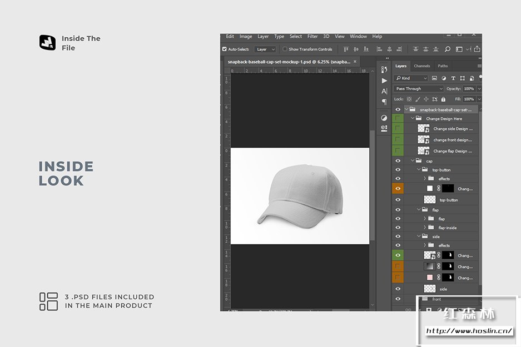This screenshot has height=347, width=521.
Task: Open the Pass Through blend mode dropdown
Action: (419, 89)
